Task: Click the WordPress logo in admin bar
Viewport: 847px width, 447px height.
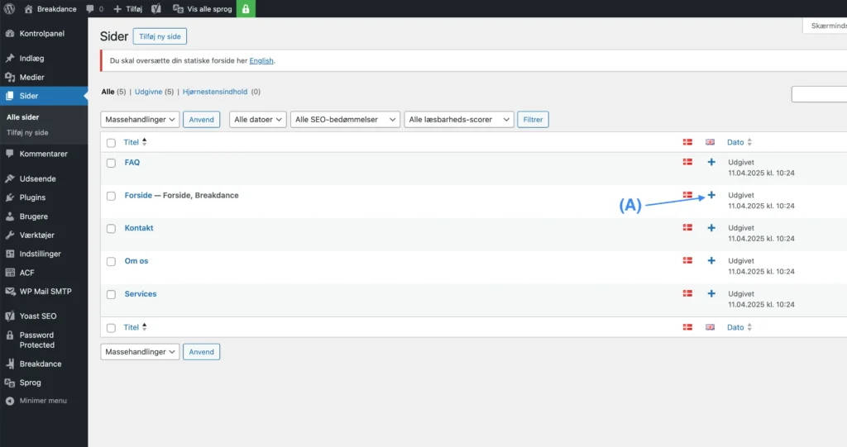Action: [10, 9]
